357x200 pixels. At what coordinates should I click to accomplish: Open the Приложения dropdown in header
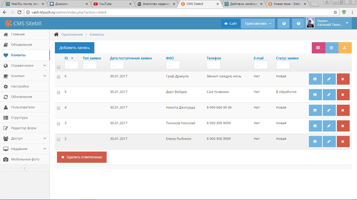pyautogui.click(x=258, y=23)
